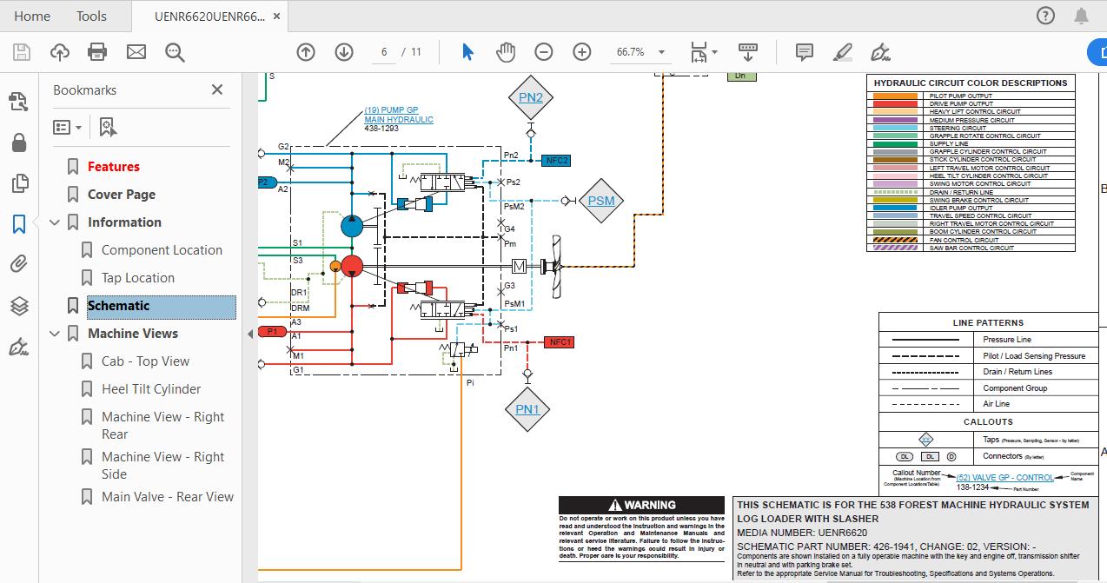
Task: Open the Layers panel icon
Action: [x=18, y=306]
